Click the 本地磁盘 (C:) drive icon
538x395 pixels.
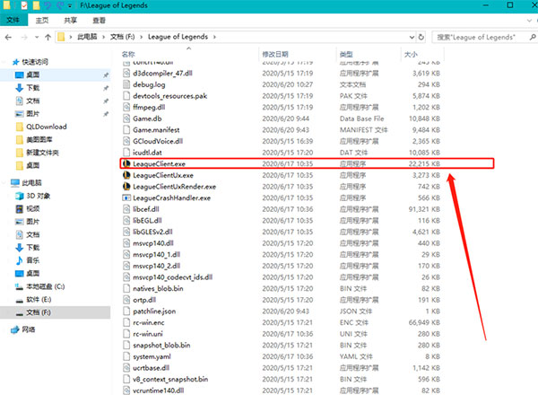click(x=19, y=286)
